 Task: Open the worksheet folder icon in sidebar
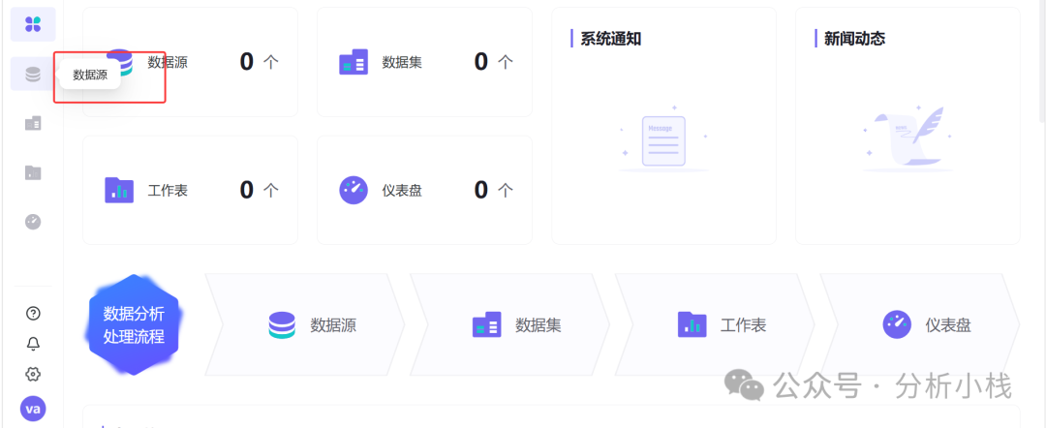pyautogui.click(x=33, y=172)
